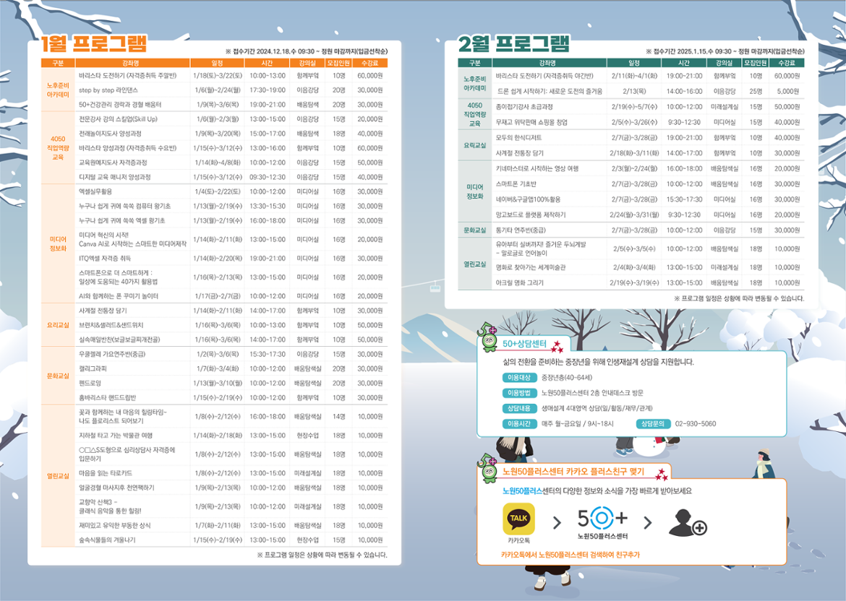Image resolution: width=846 pixels, height=601 pixels.
Task: Select row '재미있고 유익한 부동한 상식'
Action: pyautogui.click(x=231, y=526)
